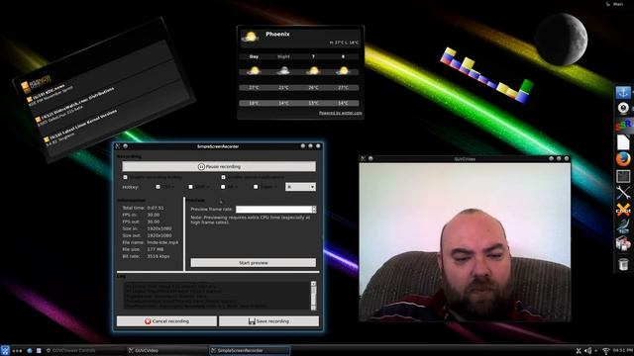Screen dimensions: 634x356
Task: Click the SSR icon in the dock
Action: (623, 125)
